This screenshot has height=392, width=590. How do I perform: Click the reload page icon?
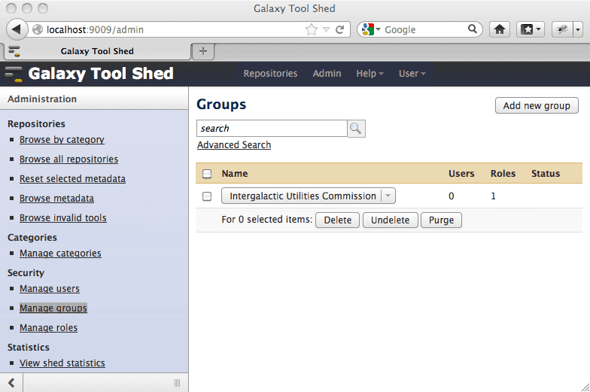click(340, 29)
